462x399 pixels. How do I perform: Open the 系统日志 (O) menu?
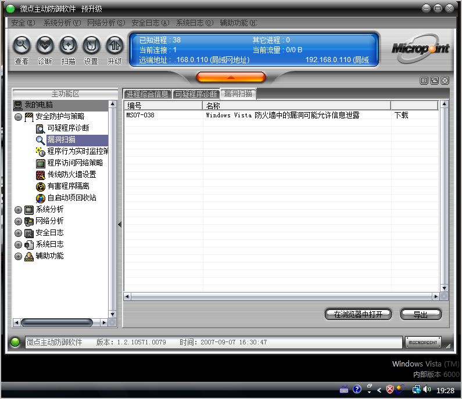point(195,23)
